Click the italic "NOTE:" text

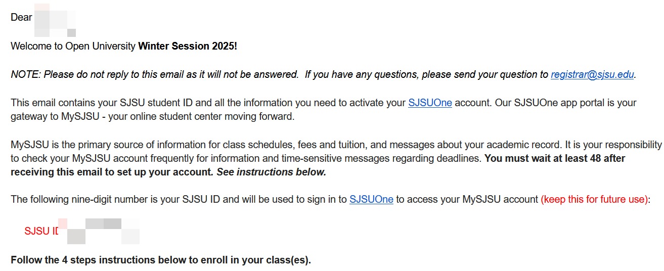(x=26, y=75)
